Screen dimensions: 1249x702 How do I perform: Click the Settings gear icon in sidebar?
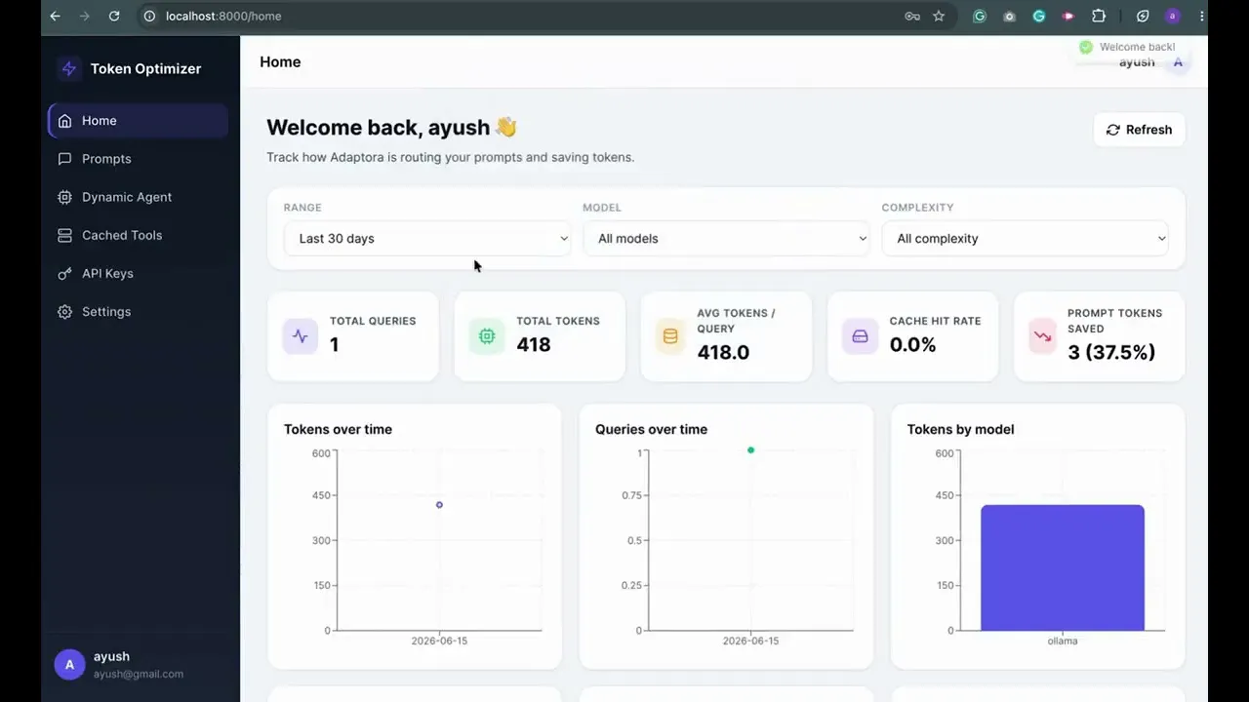(x=64, y=312)
